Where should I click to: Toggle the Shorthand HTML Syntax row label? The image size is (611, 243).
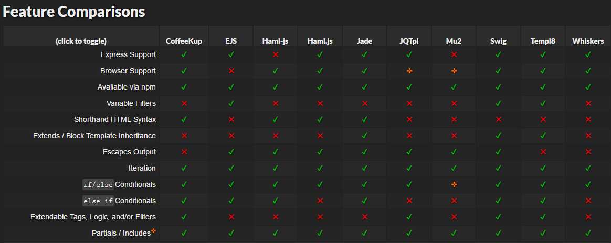[x=115, y=119]
